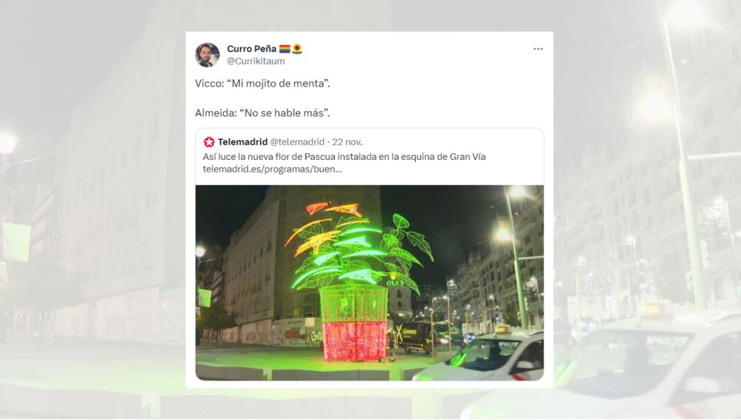Click the red Telemadrid star logo
This screenshot has height=420, width=741.
pos(209,141)
